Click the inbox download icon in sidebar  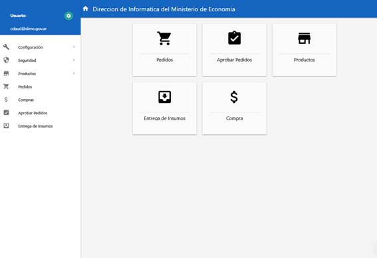click(x=6, y=126)
